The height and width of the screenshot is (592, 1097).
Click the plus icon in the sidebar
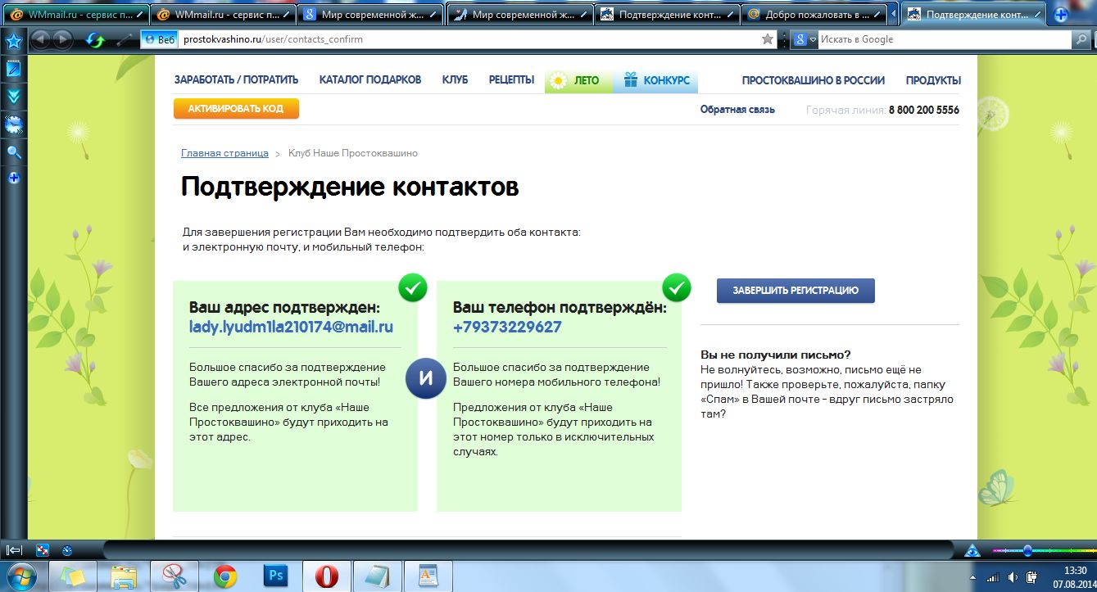point(13,178)
